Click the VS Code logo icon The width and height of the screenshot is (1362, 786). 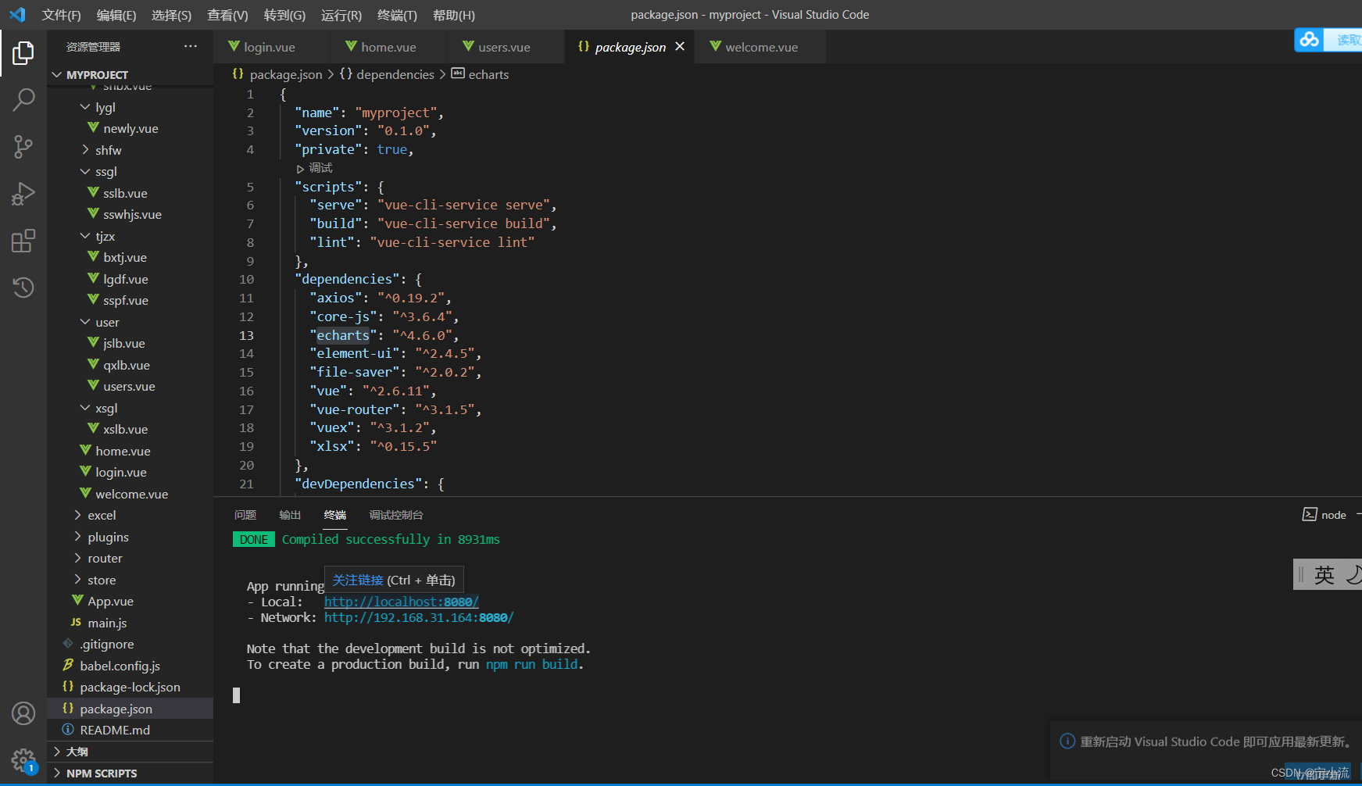[17, 15]
